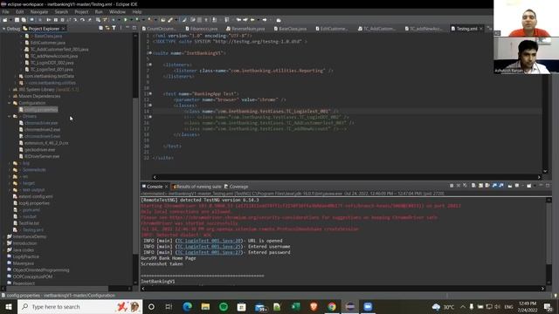Click the Save icon in main toolbar

coord(17,20)
